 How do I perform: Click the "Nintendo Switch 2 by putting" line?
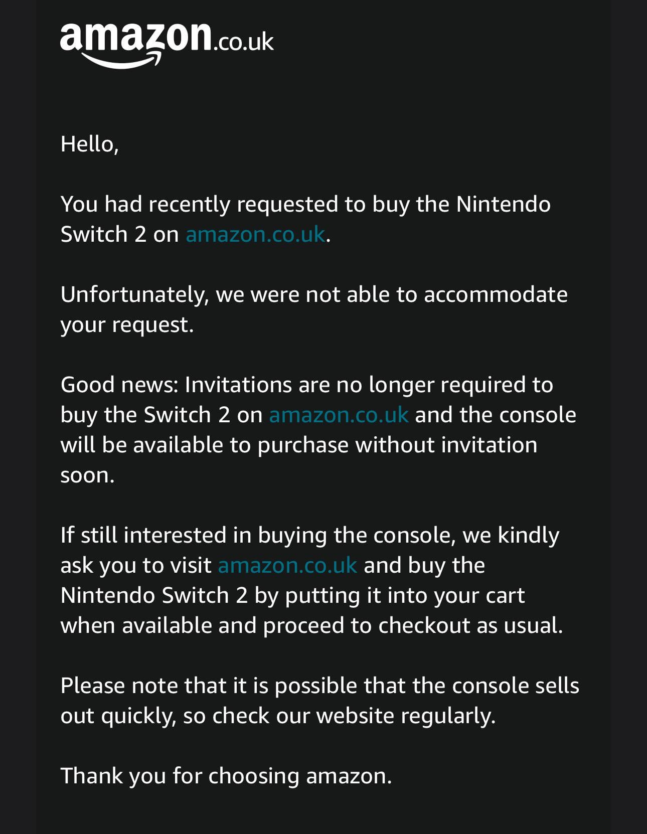[292, 596]
